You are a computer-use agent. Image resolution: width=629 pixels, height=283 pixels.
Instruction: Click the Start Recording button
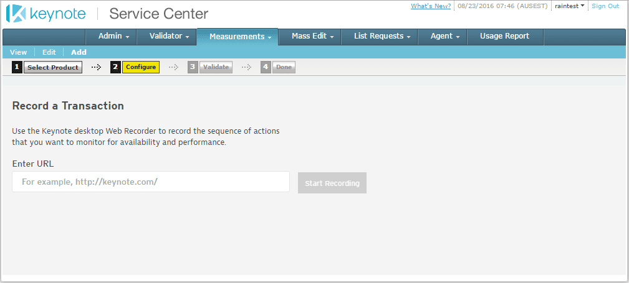[332, 183]
